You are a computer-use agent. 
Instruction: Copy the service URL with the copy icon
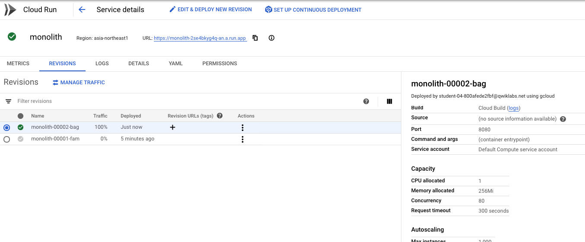pos(255,38)
